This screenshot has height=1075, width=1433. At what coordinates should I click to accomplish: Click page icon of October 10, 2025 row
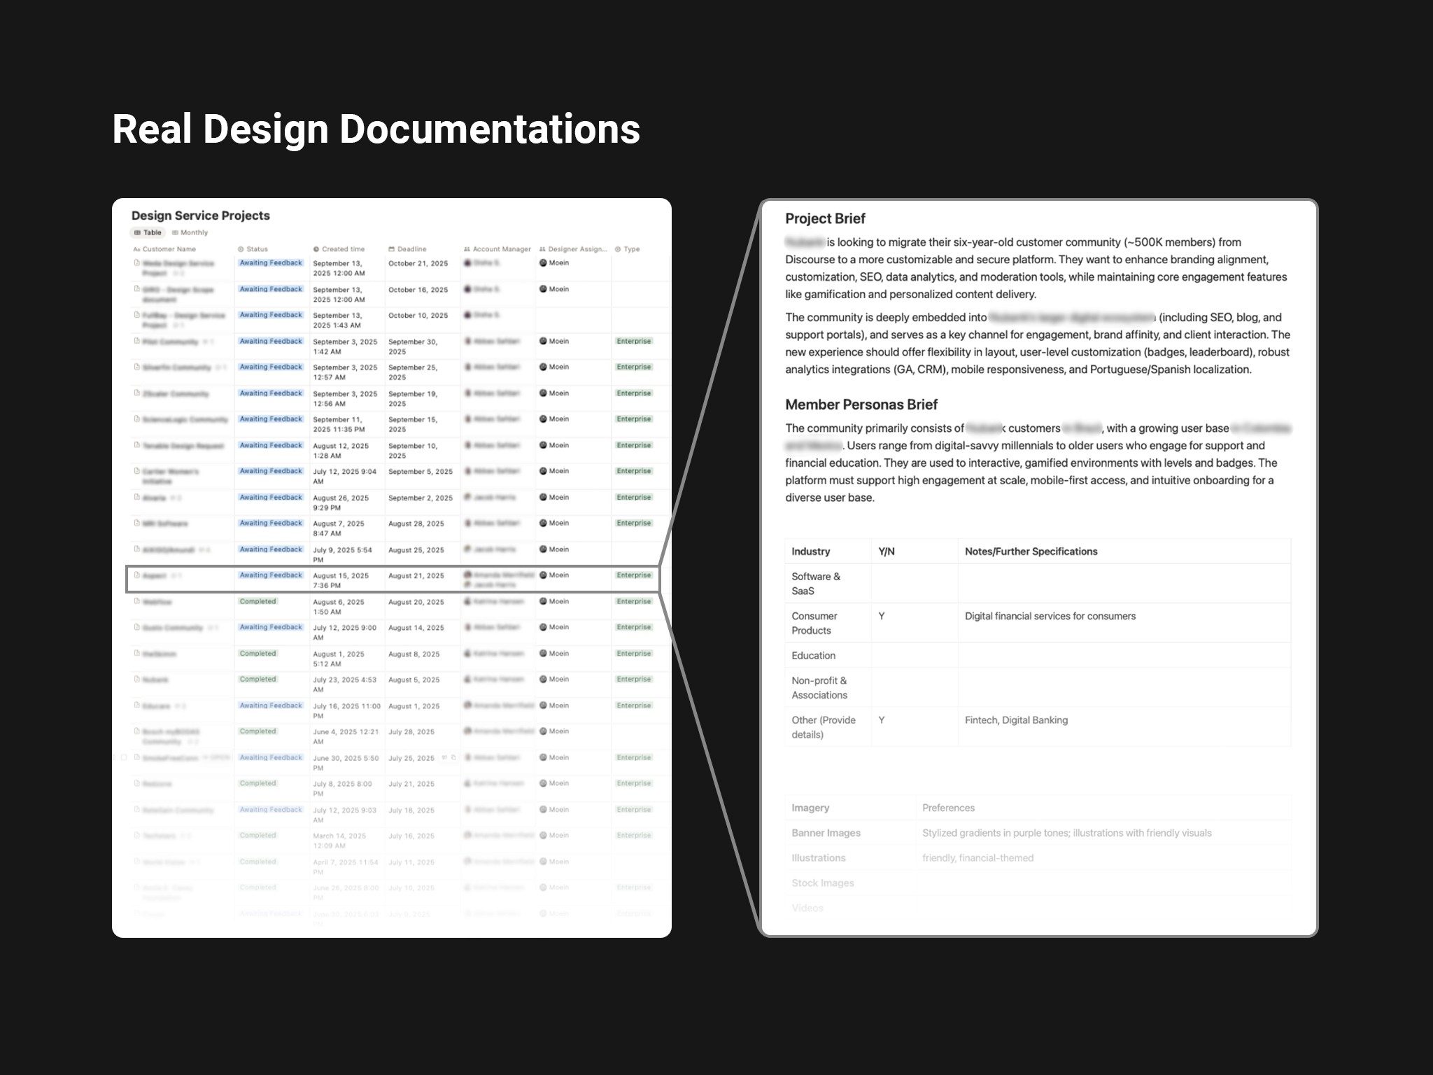click(x=136, y=315)
